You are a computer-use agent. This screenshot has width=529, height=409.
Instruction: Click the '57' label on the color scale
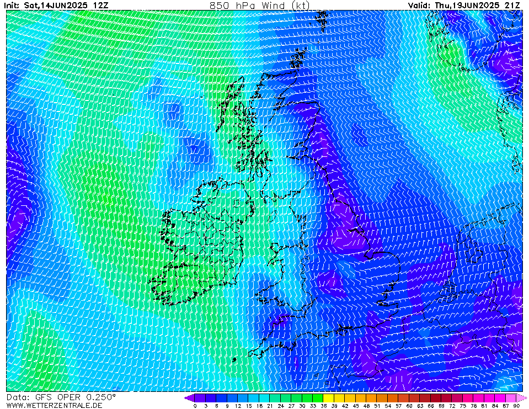pos(398,406)
